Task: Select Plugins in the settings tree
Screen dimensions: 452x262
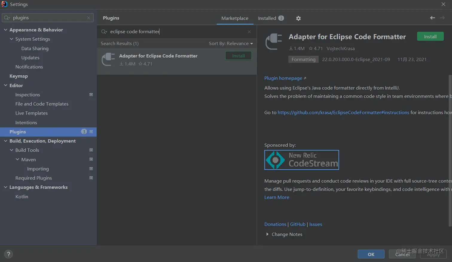Action: 48,132
